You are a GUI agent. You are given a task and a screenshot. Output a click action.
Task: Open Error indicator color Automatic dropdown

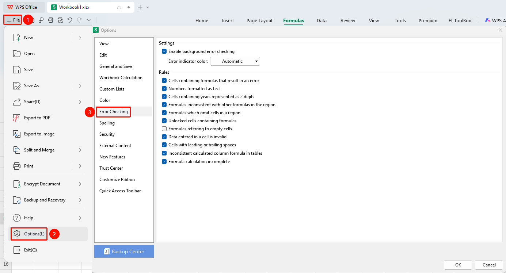tap(235, 61)
